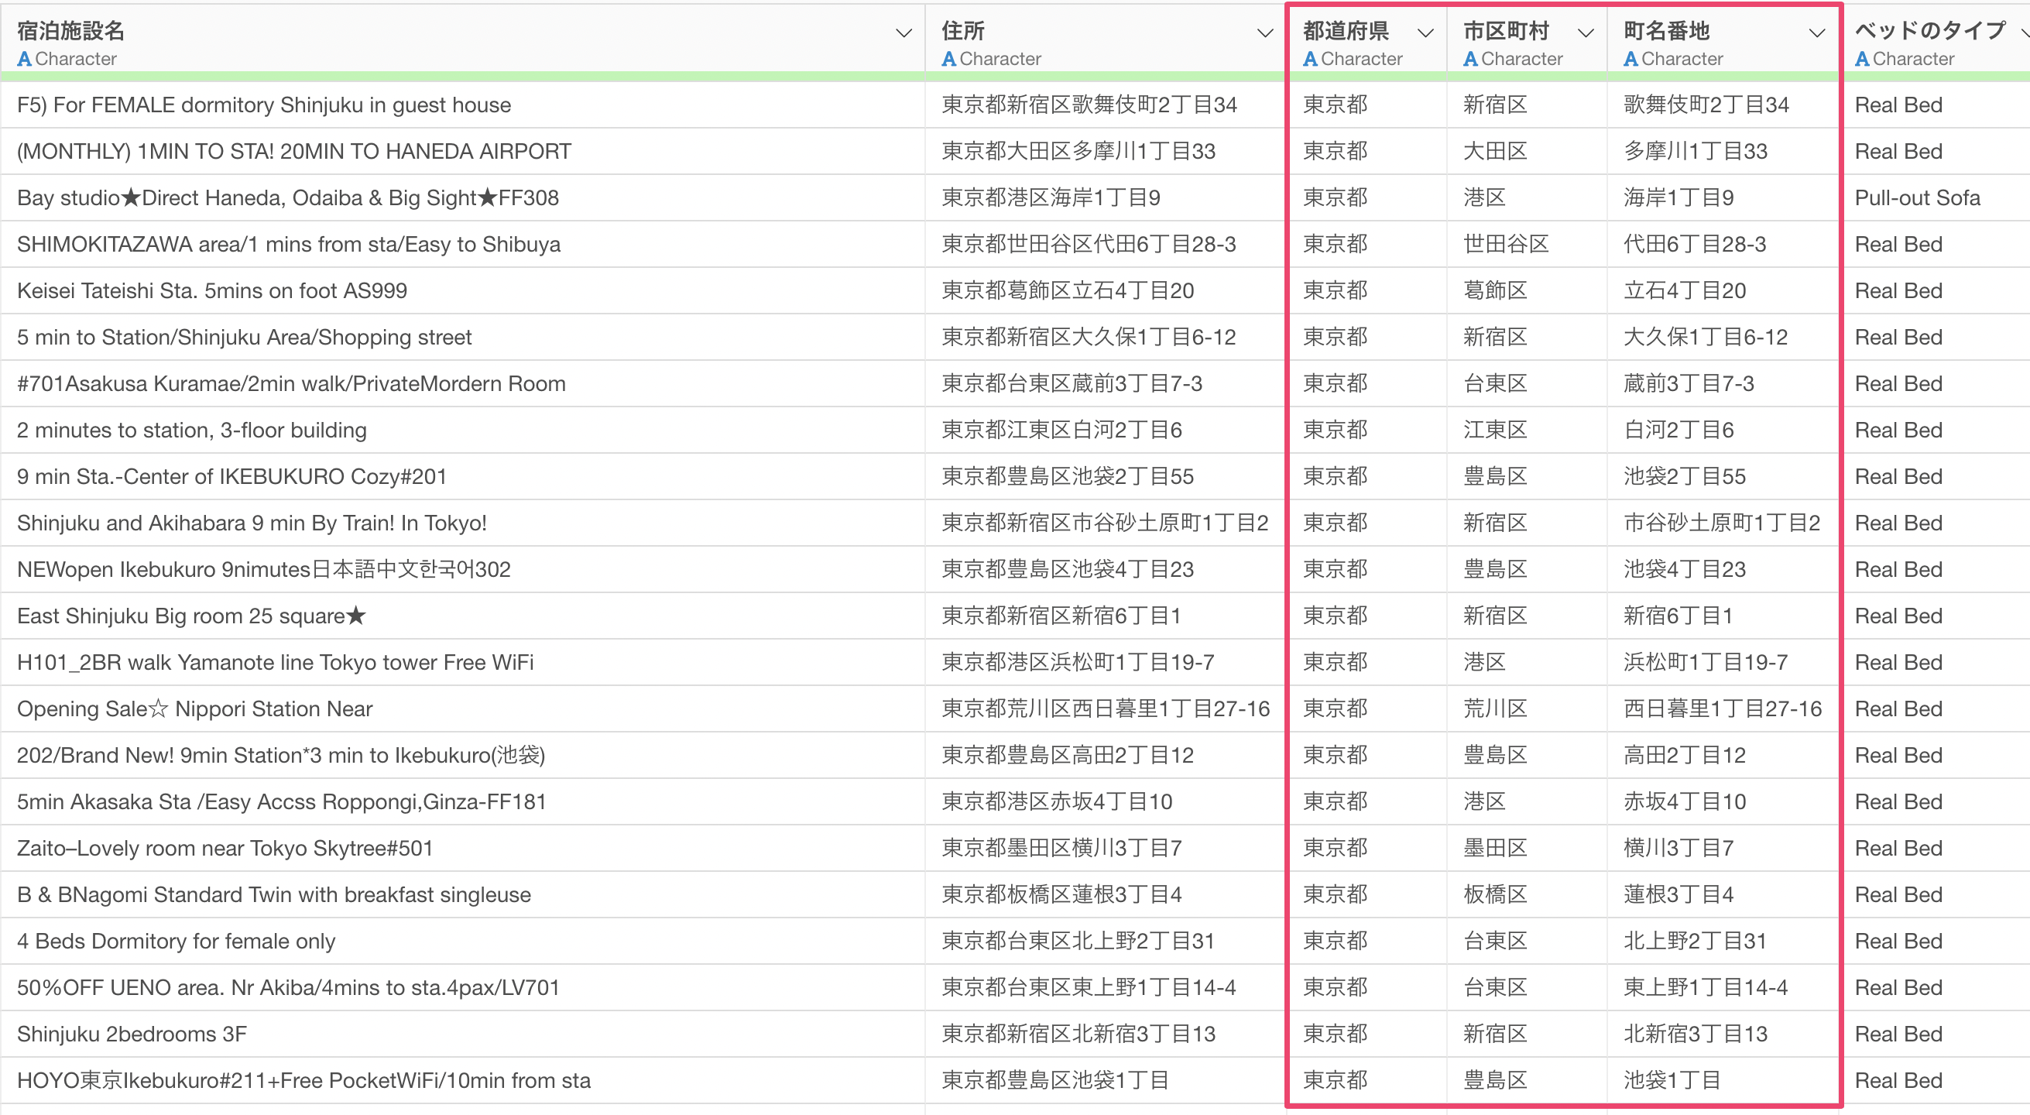This screenshot has width=2030, height=1115.
Task: Click cell 'SHIMOKITAZAWA area/1 mins from sta/Easy to Shibuya'
Action: coord(462,244)
